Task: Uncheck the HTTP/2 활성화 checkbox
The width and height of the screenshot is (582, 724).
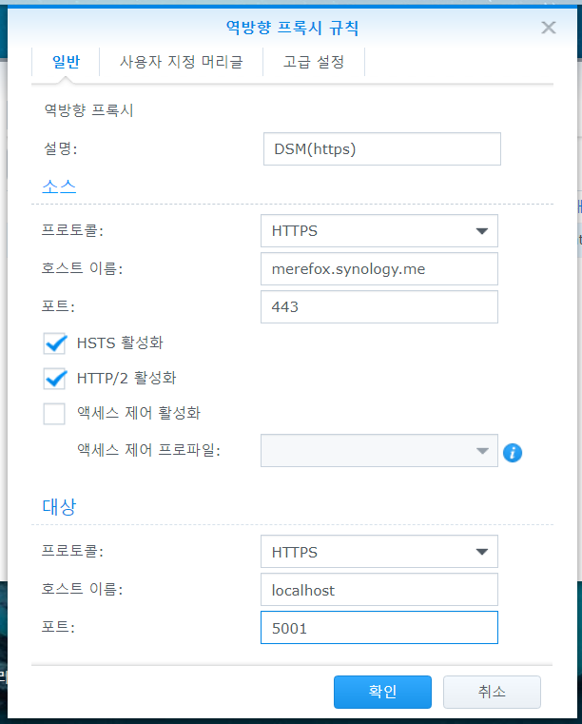Action: (x=54, y=379)
